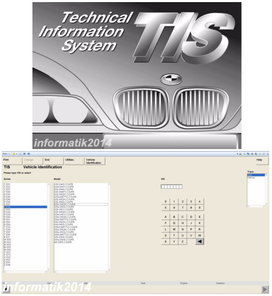This screenshot has width=272, height=296.
Task: Click keypad letter H
Action: pyautogui.click(x=183, y=223)
